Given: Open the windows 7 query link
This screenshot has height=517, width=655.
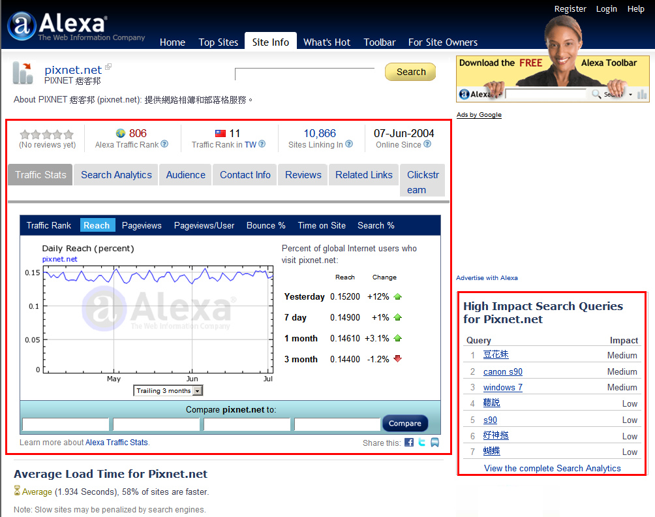Looking at the screenshot, I should pos(503,388).
